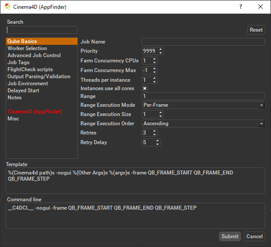Viewport: 271px width, 247px height.
Task: Click the Cinema4D AppFinder title bar icon
Action: pos(7,7)
